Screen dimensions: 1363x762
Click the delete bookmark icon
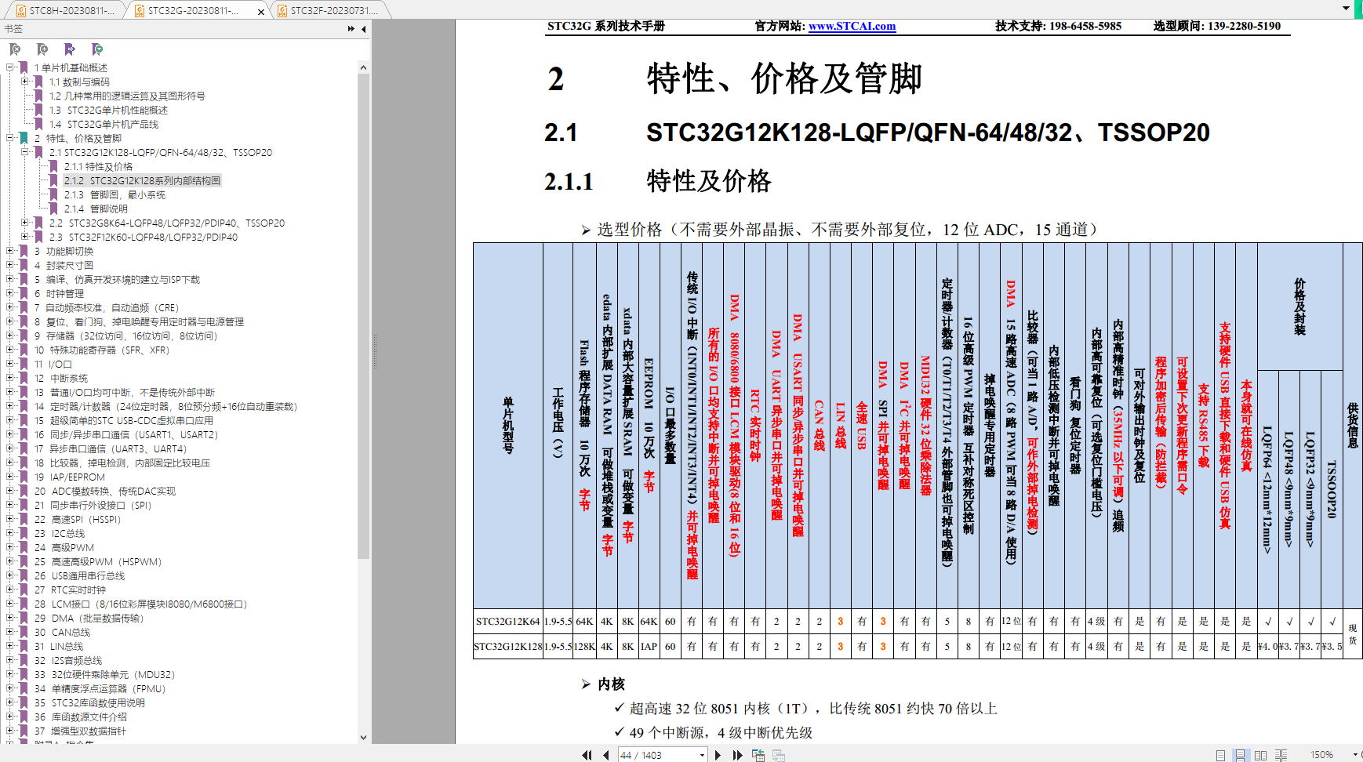pyautogui.click(x=15, y=49)
